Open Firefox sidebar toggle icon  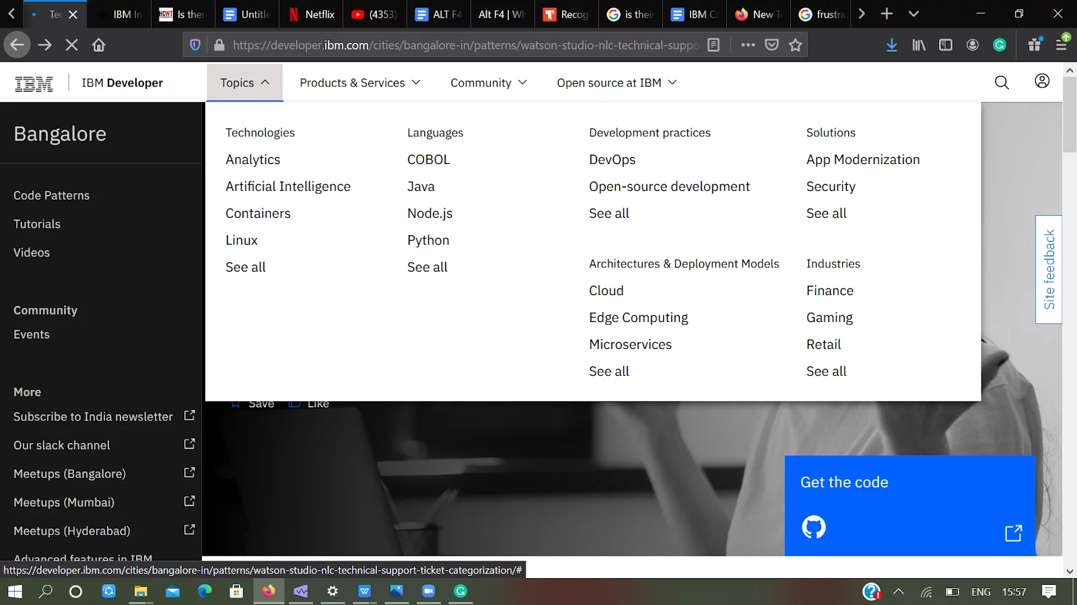tap(946, 45)
